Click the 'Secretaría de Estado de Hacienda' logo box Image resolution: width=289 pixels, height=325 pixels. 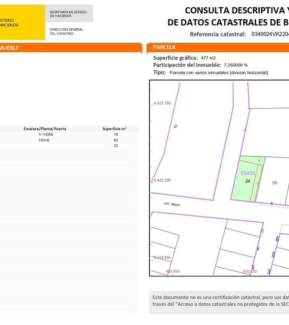click(x=69, y=13)
